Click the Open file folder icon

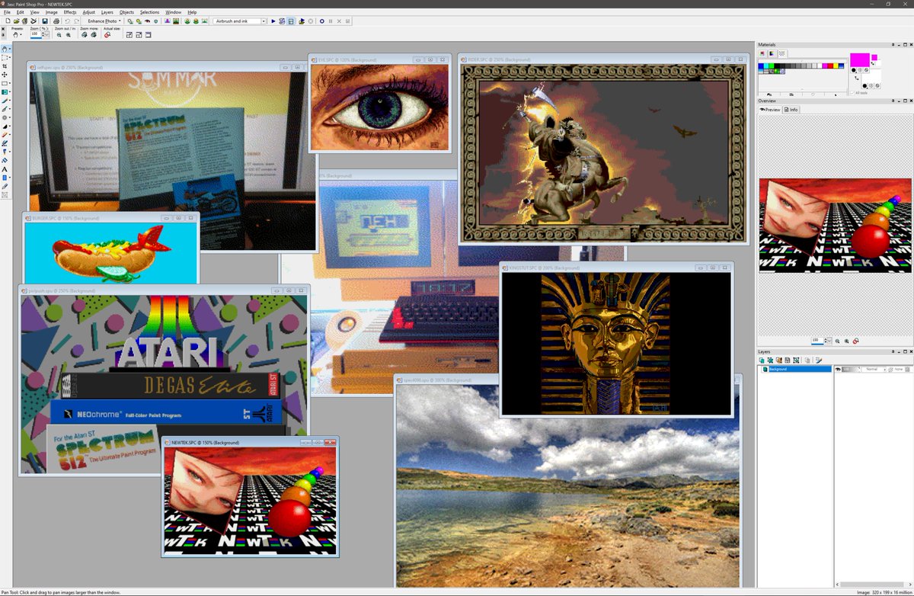[x=16, y=21]
